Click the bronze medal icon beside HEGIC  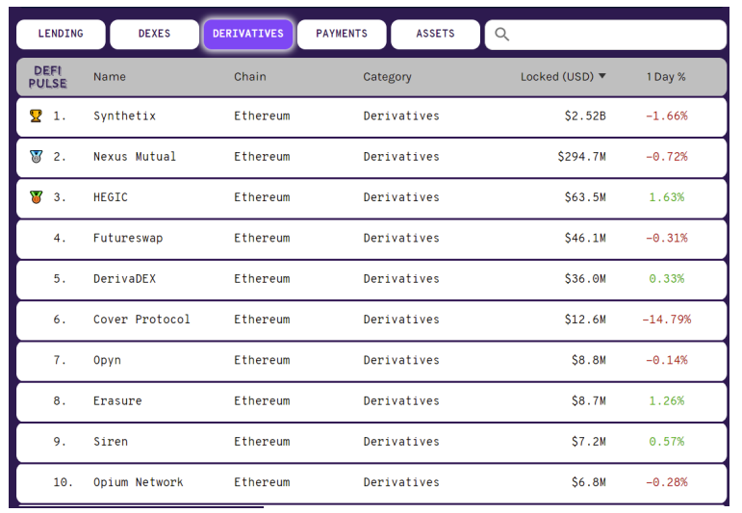click(37, 197)
